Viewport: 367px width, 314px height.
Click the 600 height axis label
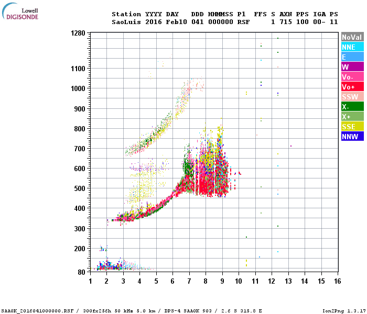coord(80,169)
